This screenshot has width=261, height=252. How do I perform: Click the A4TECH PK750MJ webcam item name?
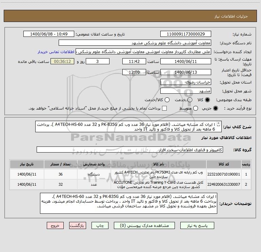[x=159, y=175]
